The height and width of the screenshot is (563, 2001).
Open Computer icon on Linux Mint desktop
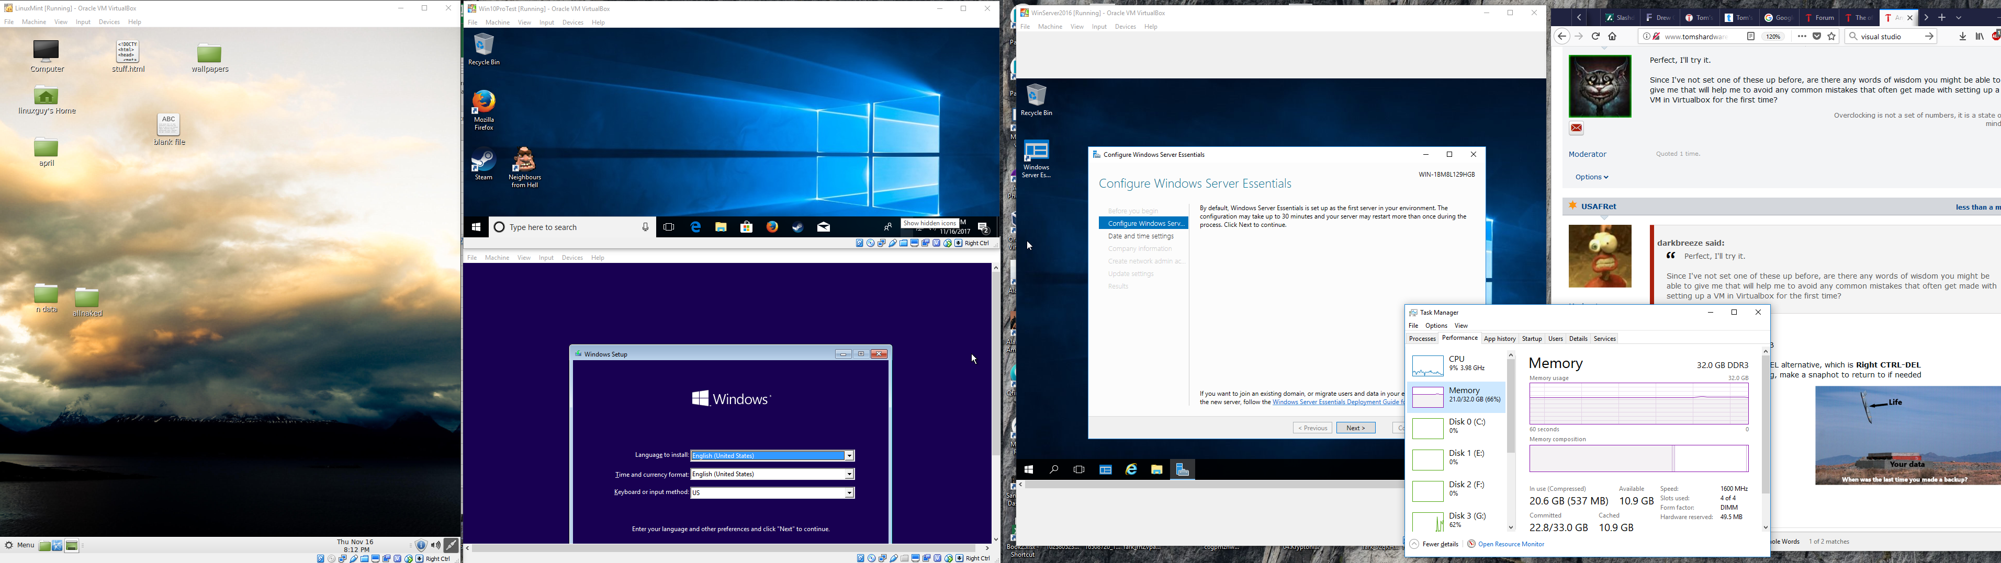pos(47,56)
